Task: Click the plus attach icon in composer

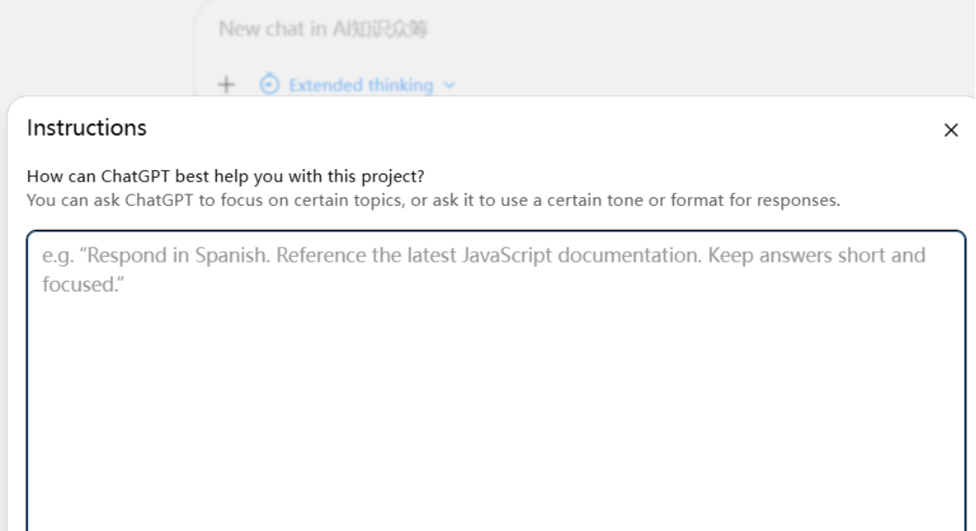Action: [x=226, y=85]
